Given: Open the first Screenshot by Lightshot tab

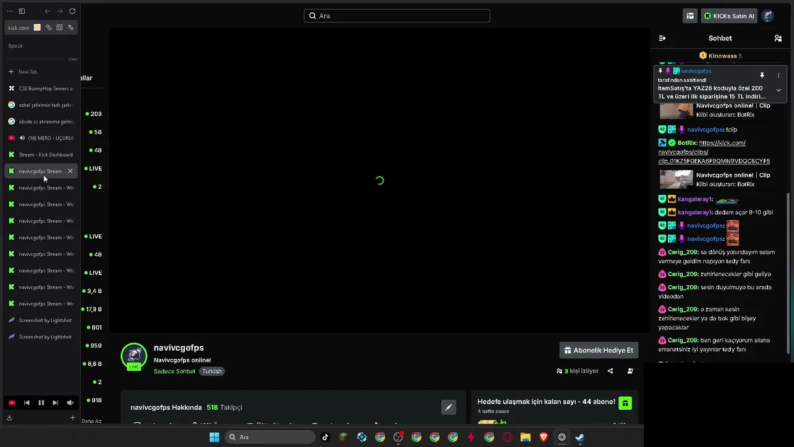Looking at the screenshot, I should [x=40, y=320].
